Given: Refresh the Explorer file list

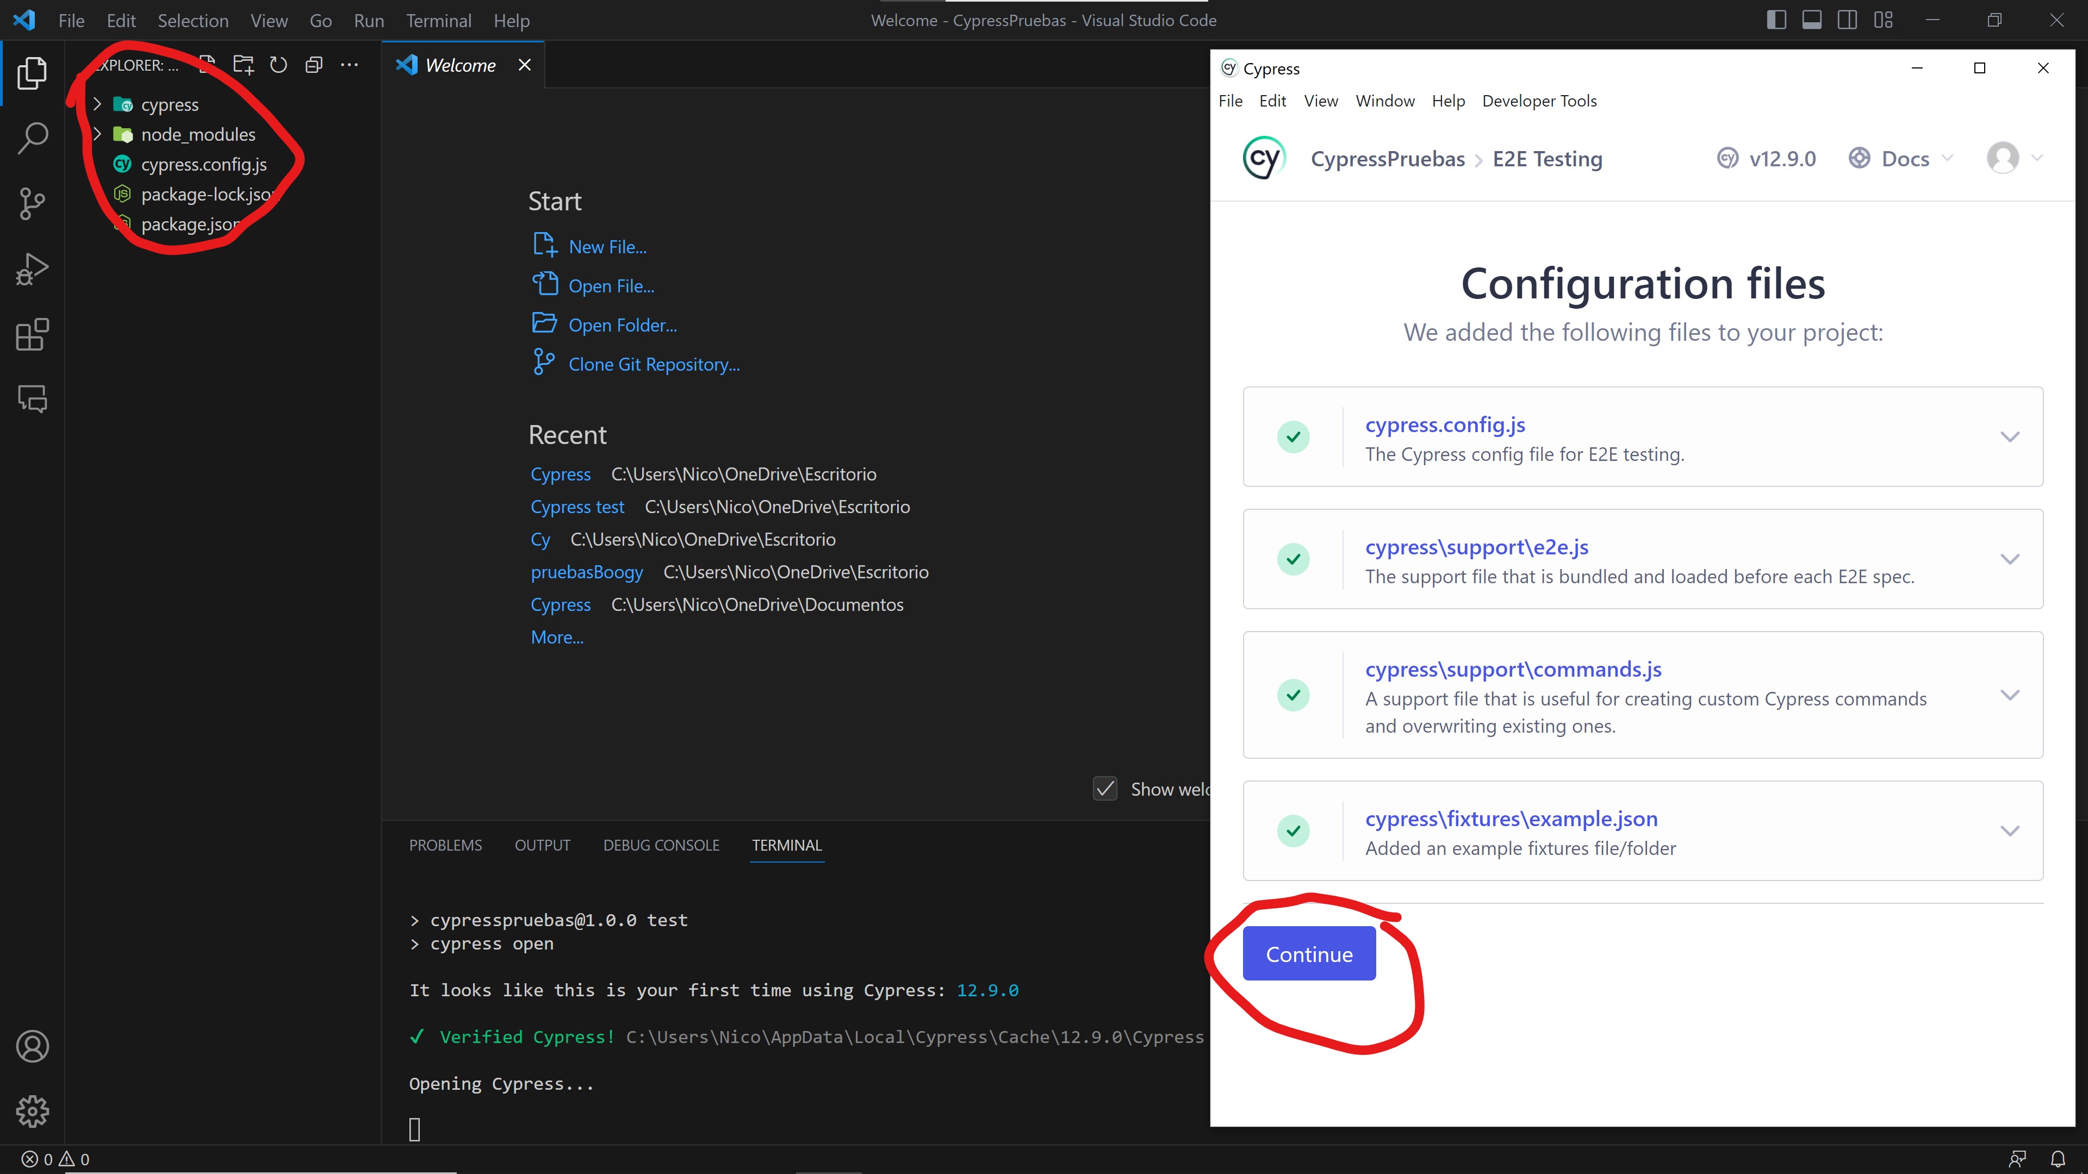Looking at the screenshot, I should 279,65.
